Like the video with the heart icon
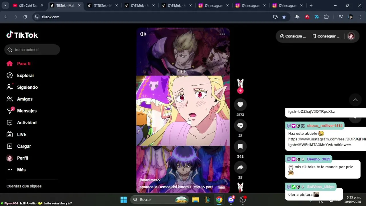366x206 pixels. [240, 105]
